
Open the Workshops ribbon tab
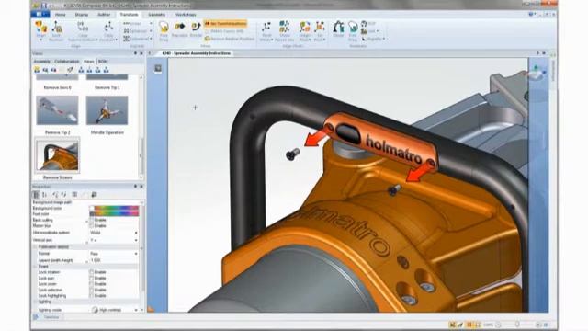point(186,15)
